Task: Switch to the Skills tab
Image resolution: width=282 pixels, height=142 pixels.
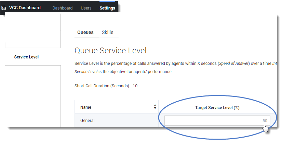Action: coord(107,32)
